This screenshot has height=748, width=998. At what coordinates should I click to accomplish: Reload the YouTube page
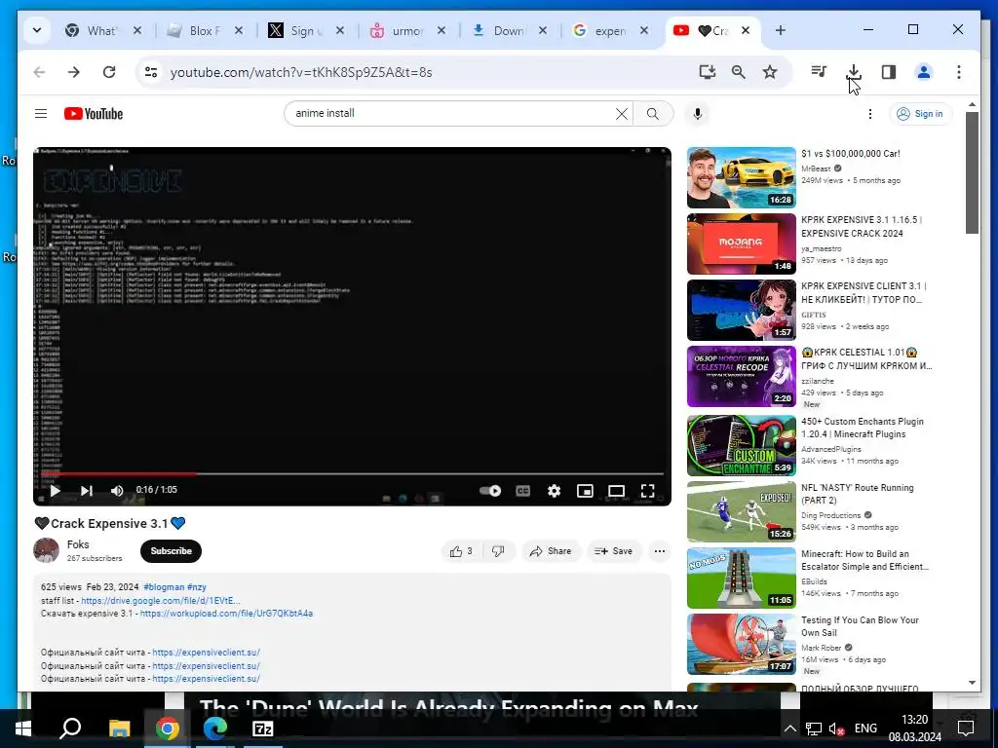coord(109,72)
